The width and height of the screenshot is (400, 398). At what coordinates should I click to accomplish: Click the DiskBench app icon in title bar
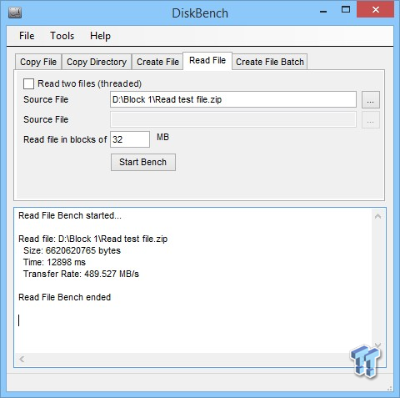[15, 13]
